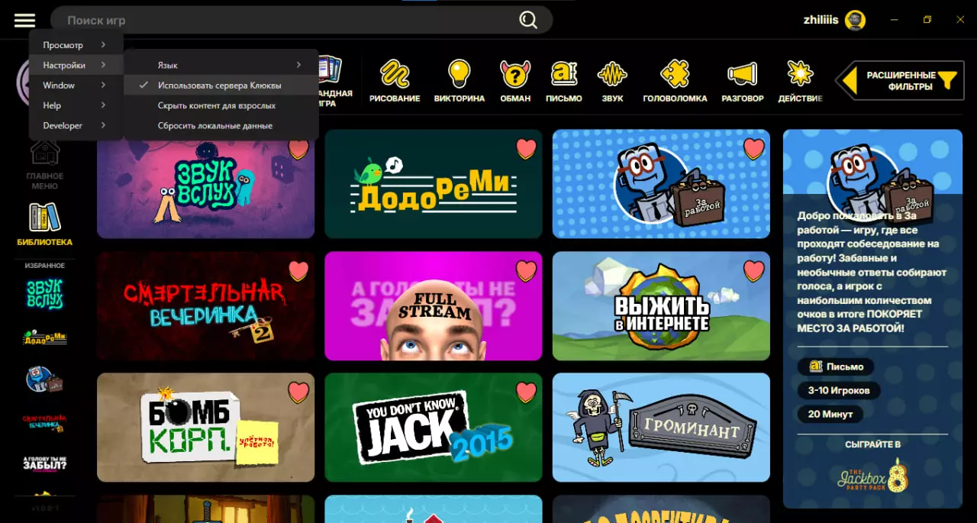Open Библиотека in the sidebar

pyautogui.click(x=45, y=224)
